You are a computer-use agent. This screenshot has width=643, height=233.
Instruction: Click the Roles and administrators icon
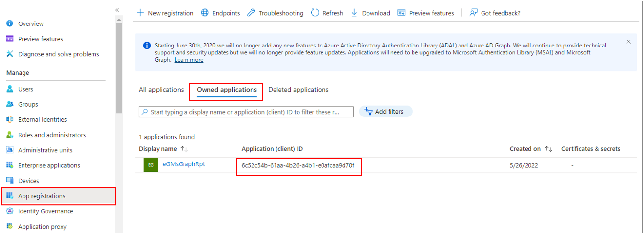tap(10, 135)
